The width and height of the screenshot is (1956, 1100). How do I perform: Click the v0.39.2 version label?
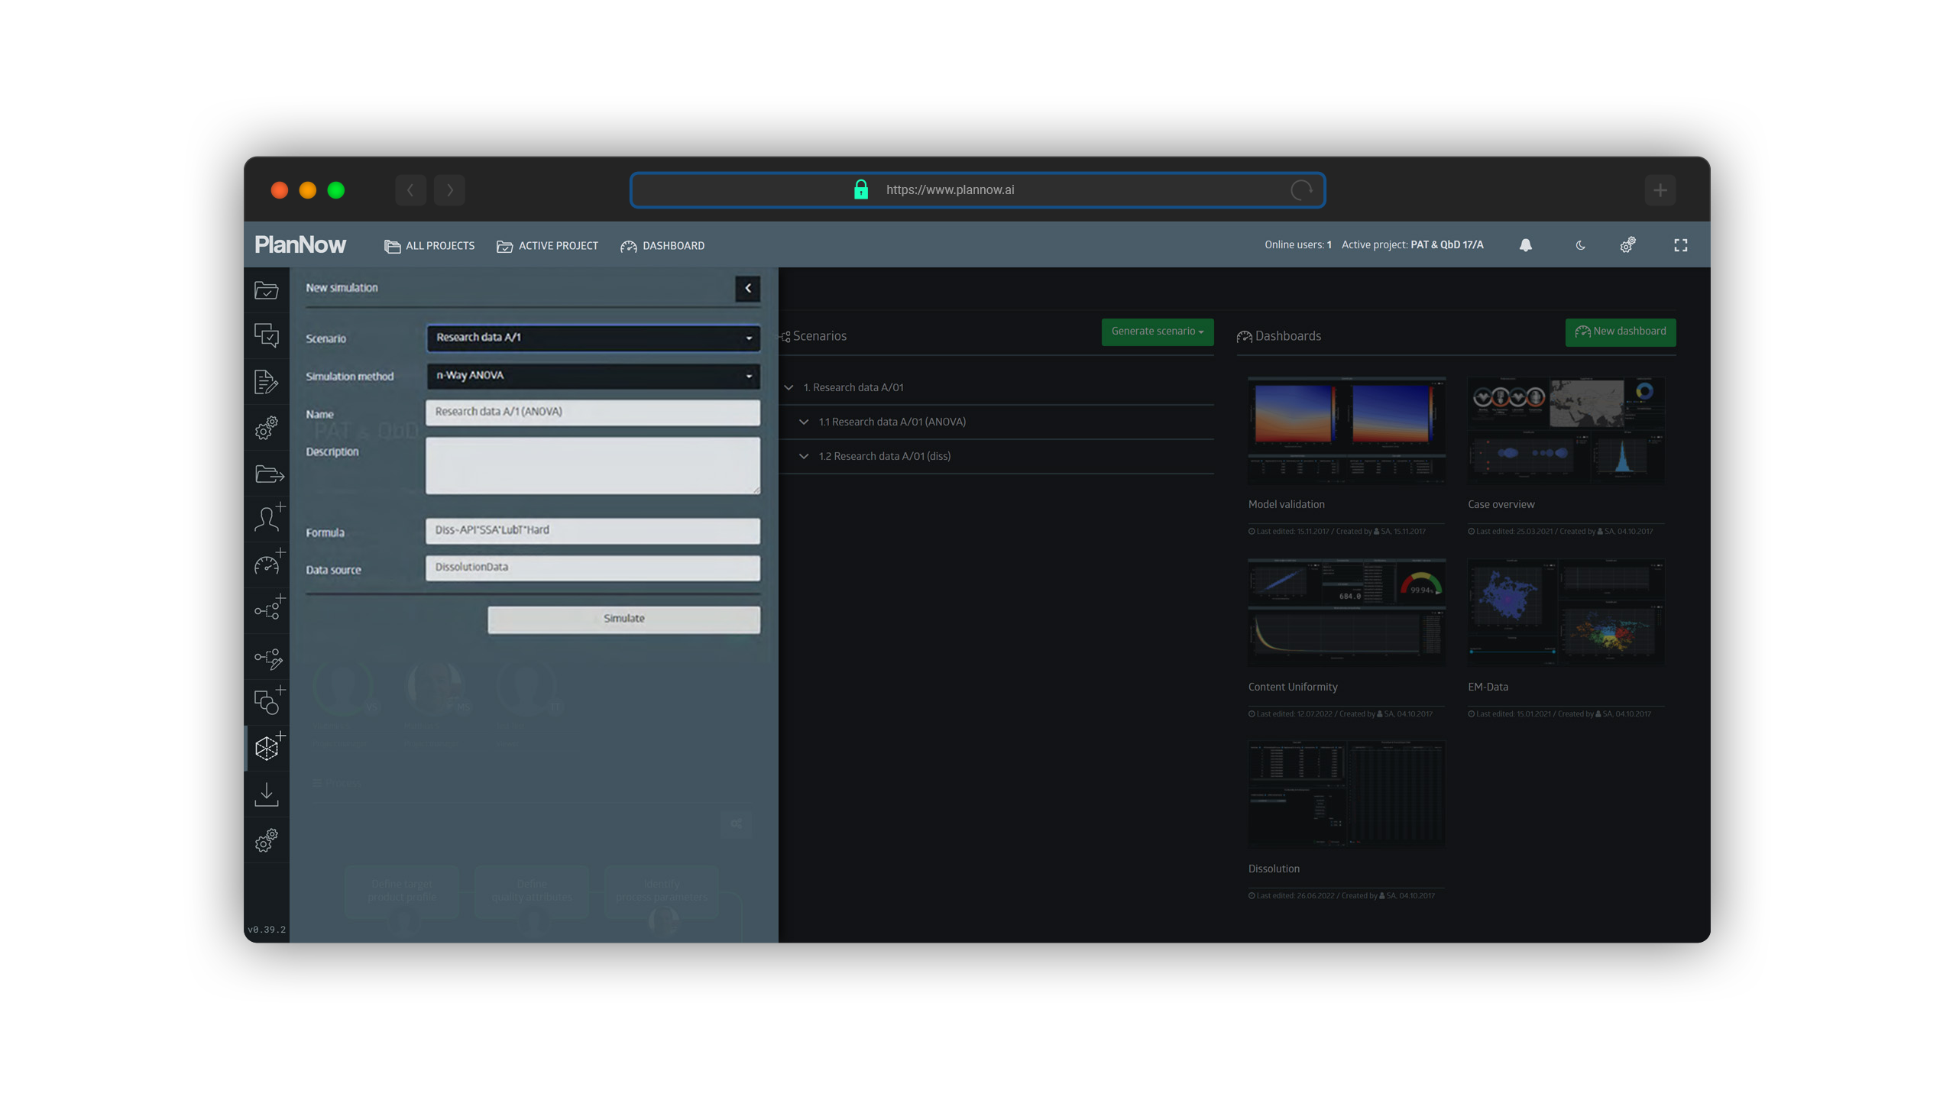[x=267, y=930]
